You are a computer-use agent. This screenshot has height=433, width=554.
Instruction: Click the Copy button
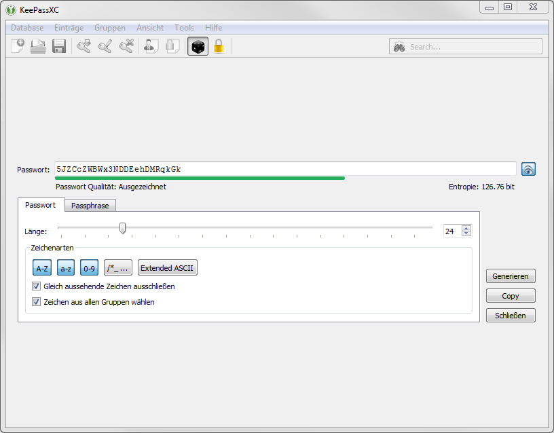[x=511, y=296]
